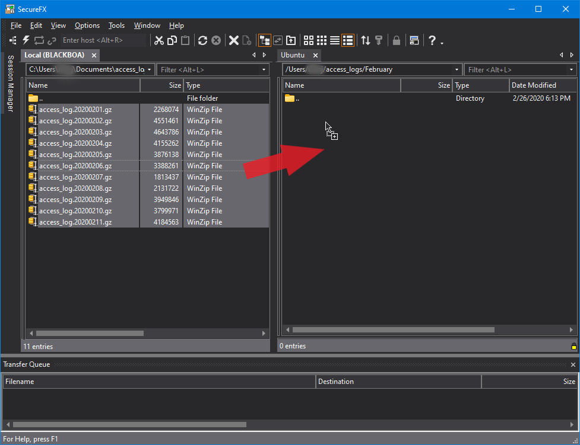
Task: Sort remote files by Name column
Action: pyautogui.click(x=341, y=85)
